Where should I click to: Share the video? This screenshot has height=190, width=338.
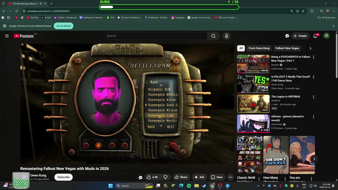(x=181, y=177)
